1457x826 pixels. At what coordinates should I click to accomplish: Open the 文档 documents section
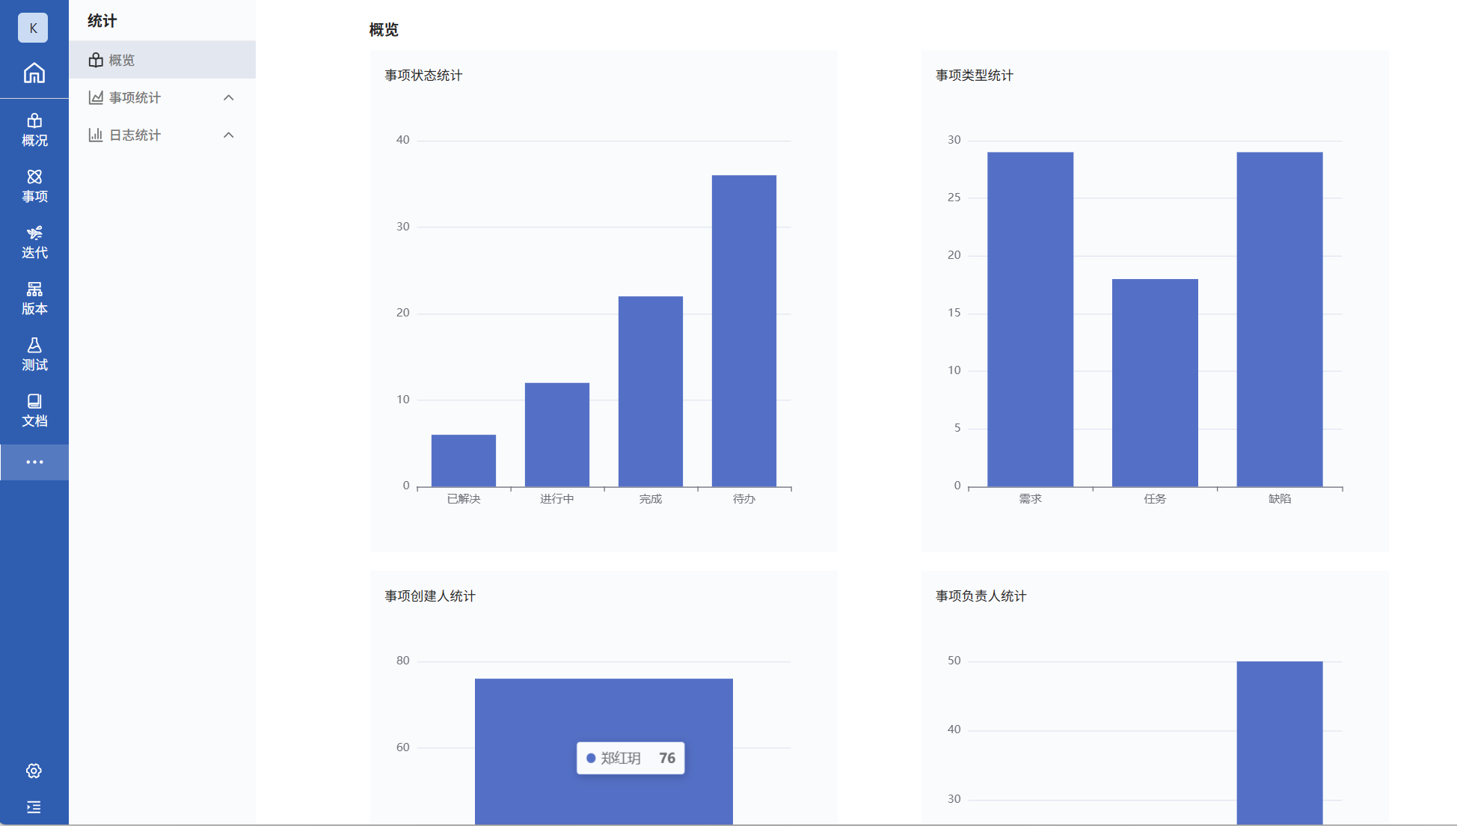click(x=34, y=411)
